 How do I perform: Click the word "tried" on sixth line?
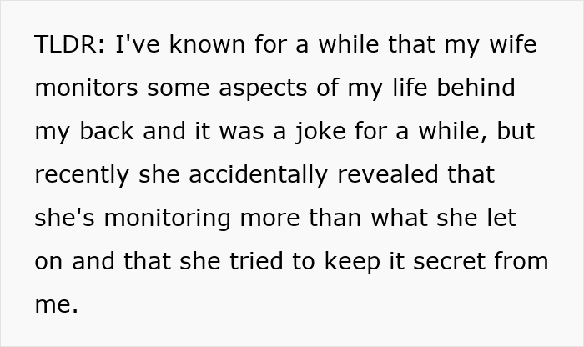pyautogui.click(x=256, y=260)
